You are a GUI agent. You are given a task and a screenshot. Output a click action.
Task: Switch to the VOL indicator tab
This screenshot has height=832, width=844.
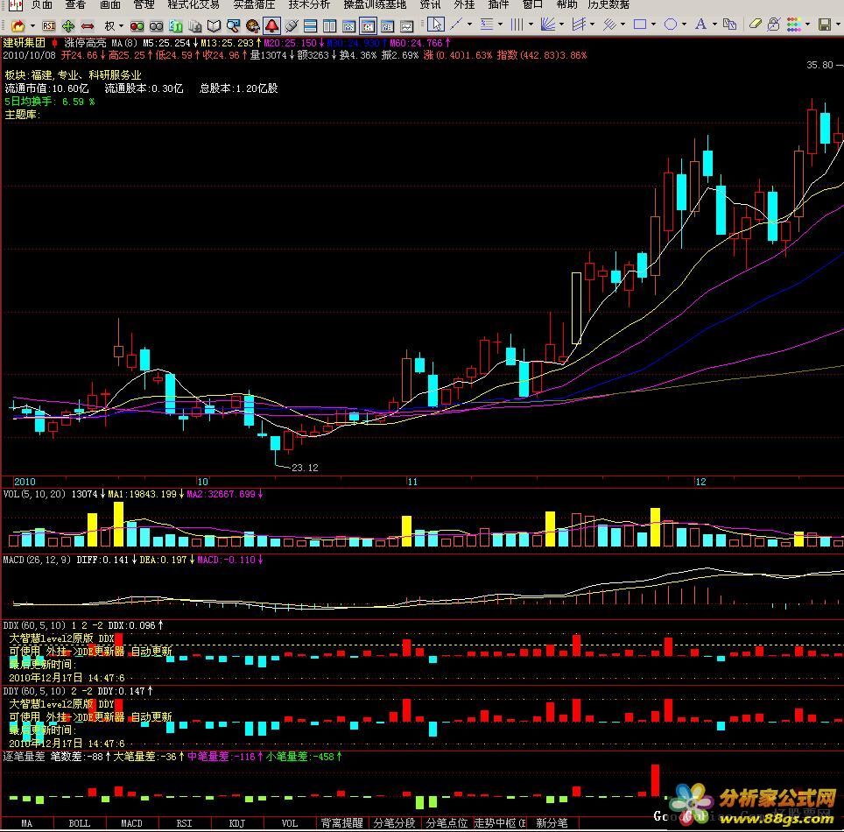(x=290, y=823)
